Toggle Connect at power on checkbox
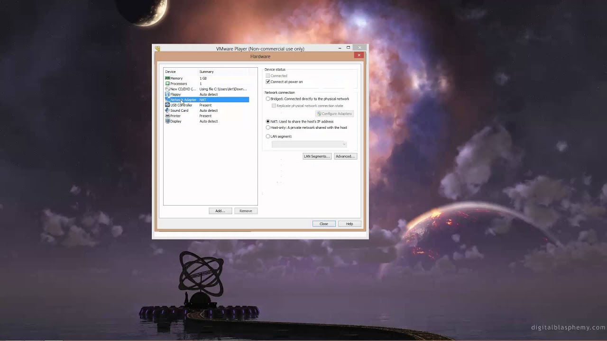 (268, 81)
